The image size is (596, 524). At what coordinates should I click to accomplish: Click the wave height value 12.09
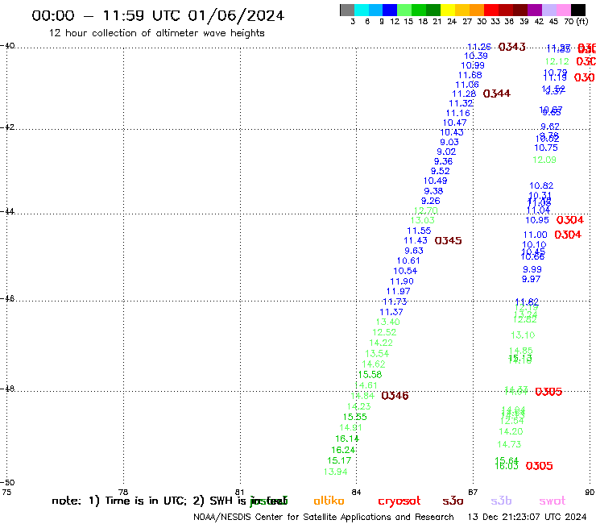[x=544, y=160]
